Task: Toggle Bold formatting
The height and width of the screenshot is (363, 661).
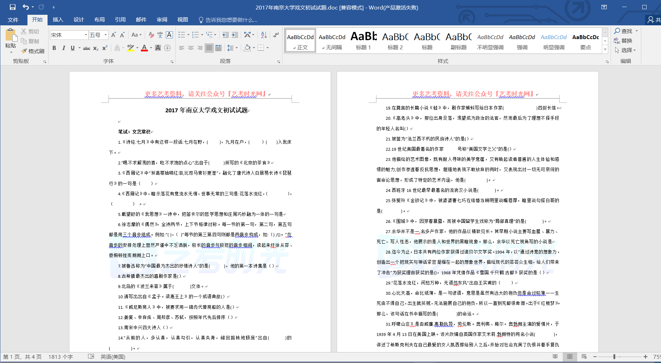Action: point(54,48)
